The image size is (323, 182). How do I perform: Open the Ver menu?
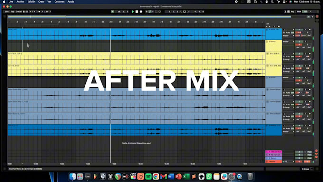click(49, 1)
